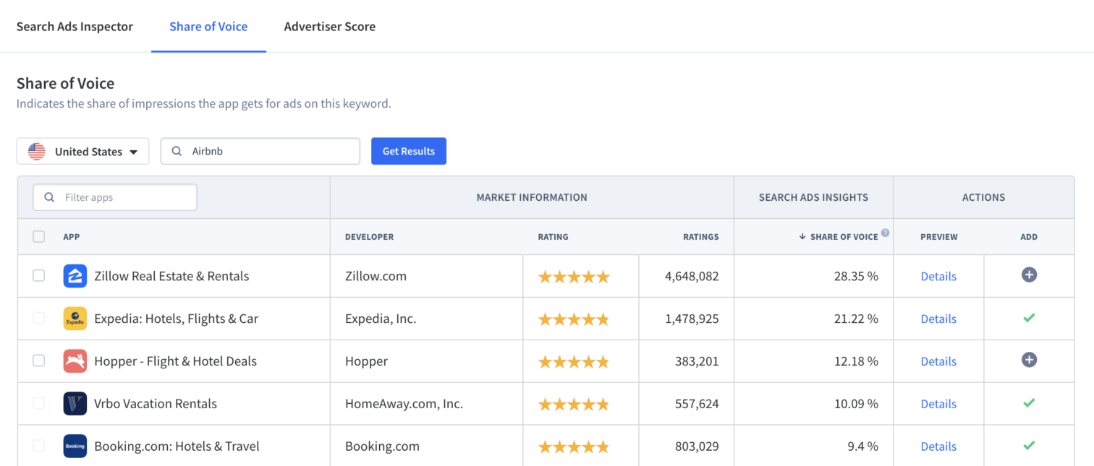This screenshot has height=466, width=1094.
Task: Switch to the Advertiser Score tab
Action: 330,26
